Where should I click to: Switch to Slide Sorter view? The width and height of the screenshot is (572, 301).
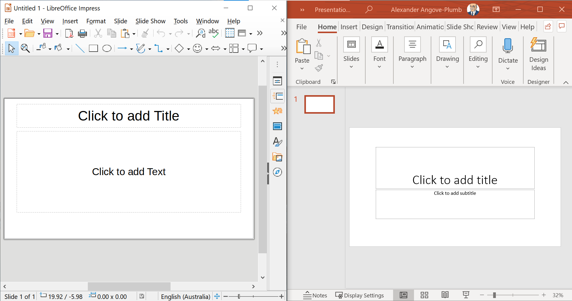[424, 295]
